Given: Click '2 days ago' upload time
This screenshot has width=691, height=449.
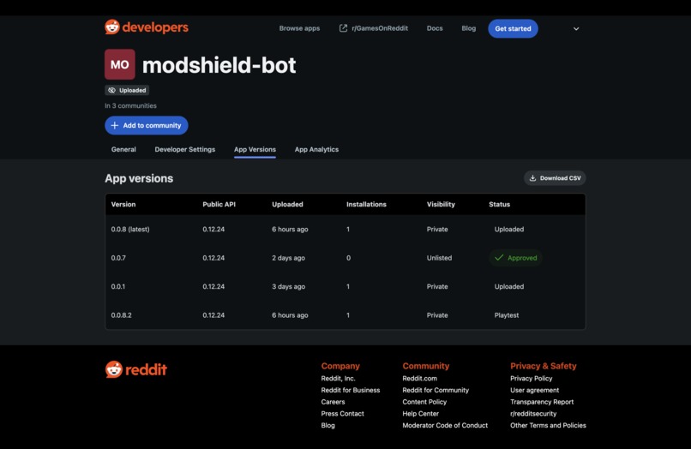Looking at the screenshot, I should pos(288,258).
